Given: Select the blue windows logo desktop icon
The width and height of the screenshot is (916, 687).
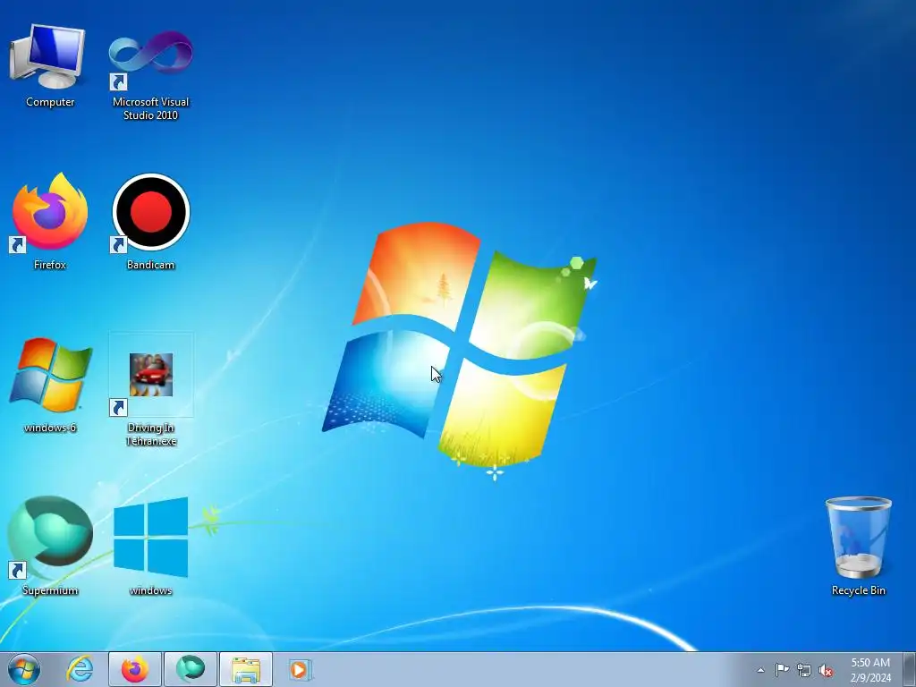Looking at the screenshot, I should pyautogui.click(x=150, y=546).
